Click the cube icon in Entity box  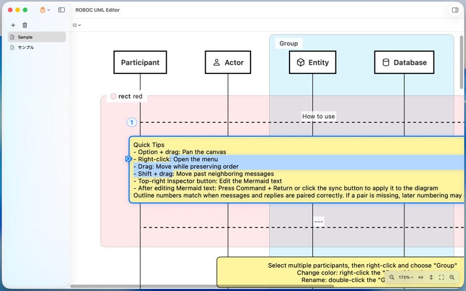click(x=301, y=62)
